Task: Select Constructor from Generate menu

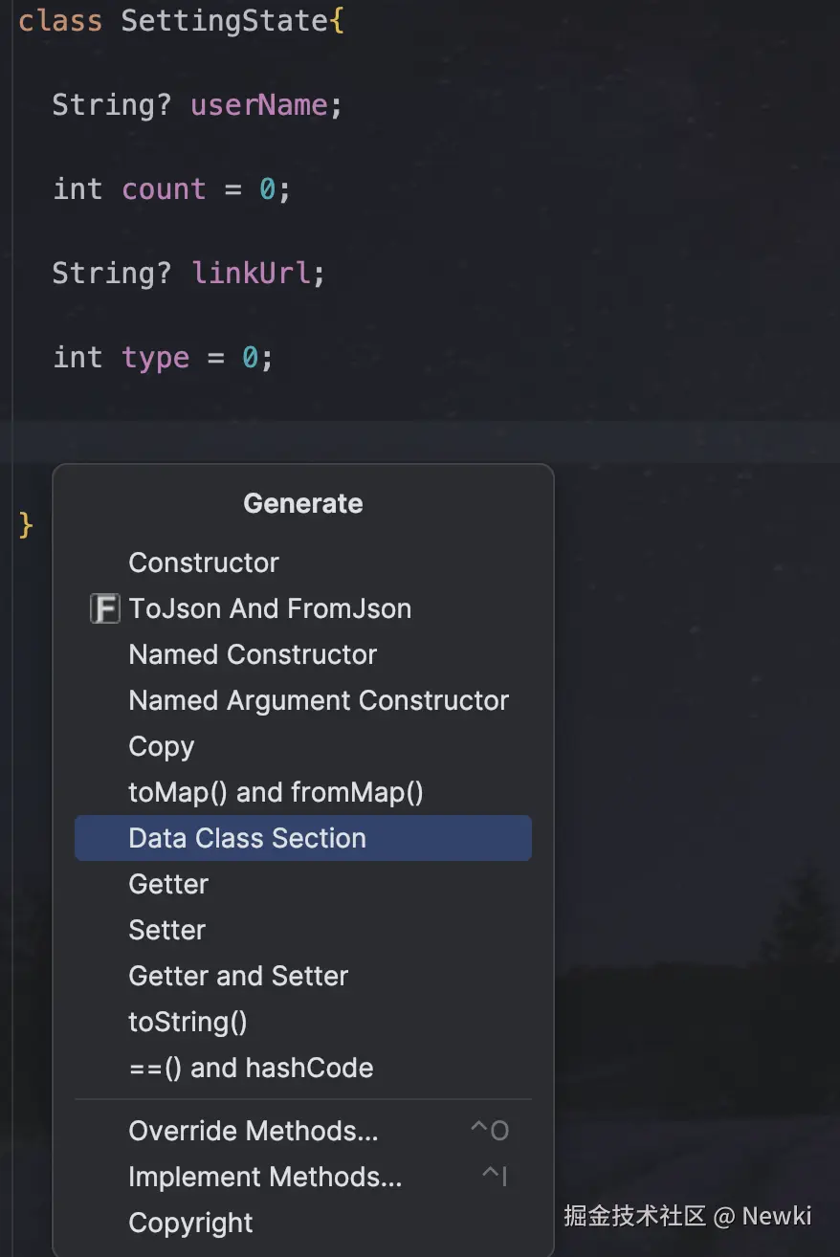Action: (x=204, y=562)
